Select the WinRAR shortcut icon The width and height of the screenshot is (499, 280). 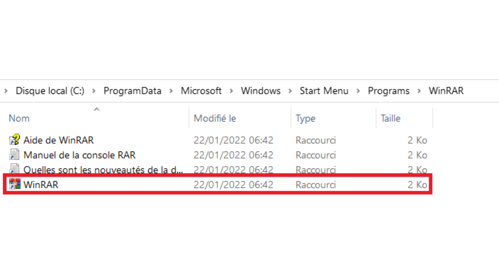15,184
